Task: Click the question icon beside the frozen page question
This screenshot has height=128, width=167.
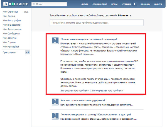Action: (55, 116)
